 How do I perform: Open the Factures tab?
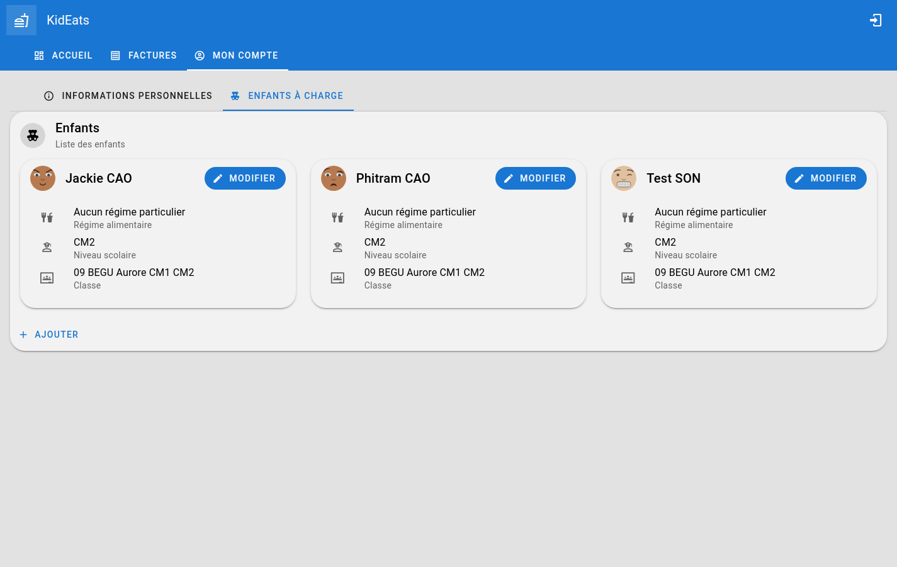pos(144,55)
